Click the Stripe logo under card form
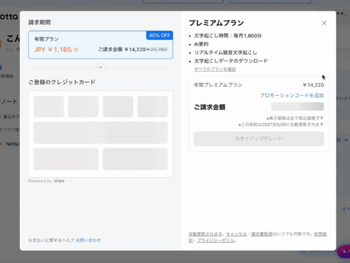The width and height of the screenshot is (350, 263). [59, 181]
